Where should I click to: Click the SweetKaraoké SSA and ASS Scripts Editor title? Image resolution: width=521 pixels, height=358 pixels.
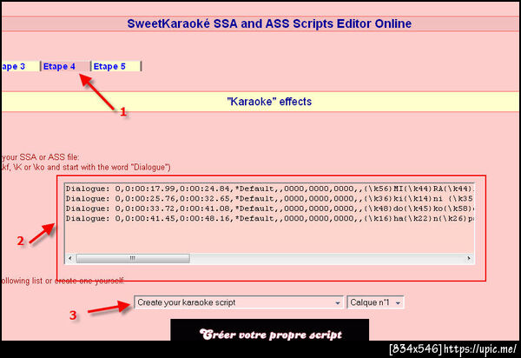coord(269,23)
